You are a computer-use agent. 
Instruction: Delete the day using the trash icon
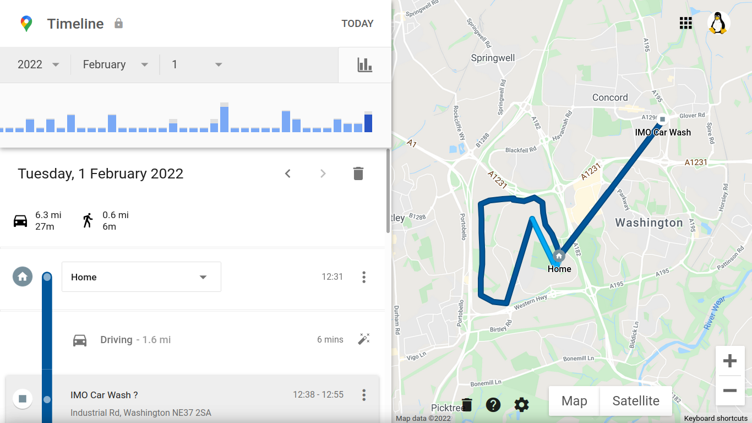(358, 173)
